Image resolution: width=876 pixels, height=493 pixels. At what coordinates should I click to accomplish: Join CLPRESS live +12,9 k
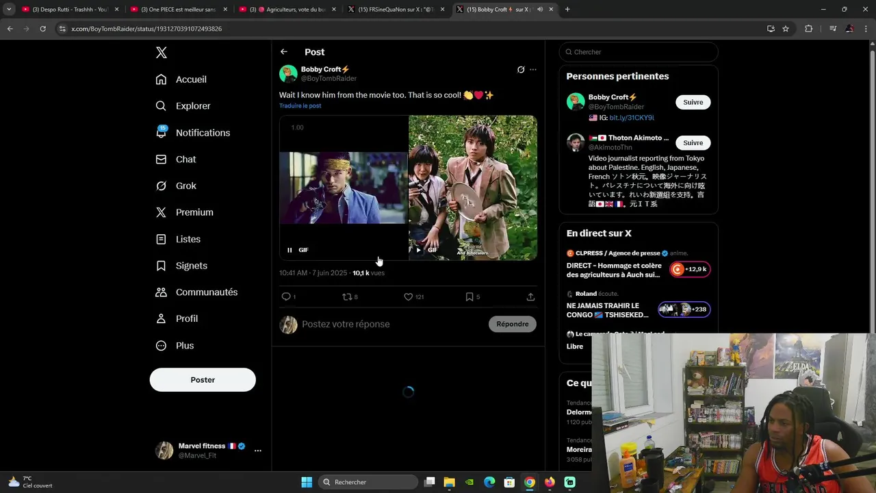[689, 269]
